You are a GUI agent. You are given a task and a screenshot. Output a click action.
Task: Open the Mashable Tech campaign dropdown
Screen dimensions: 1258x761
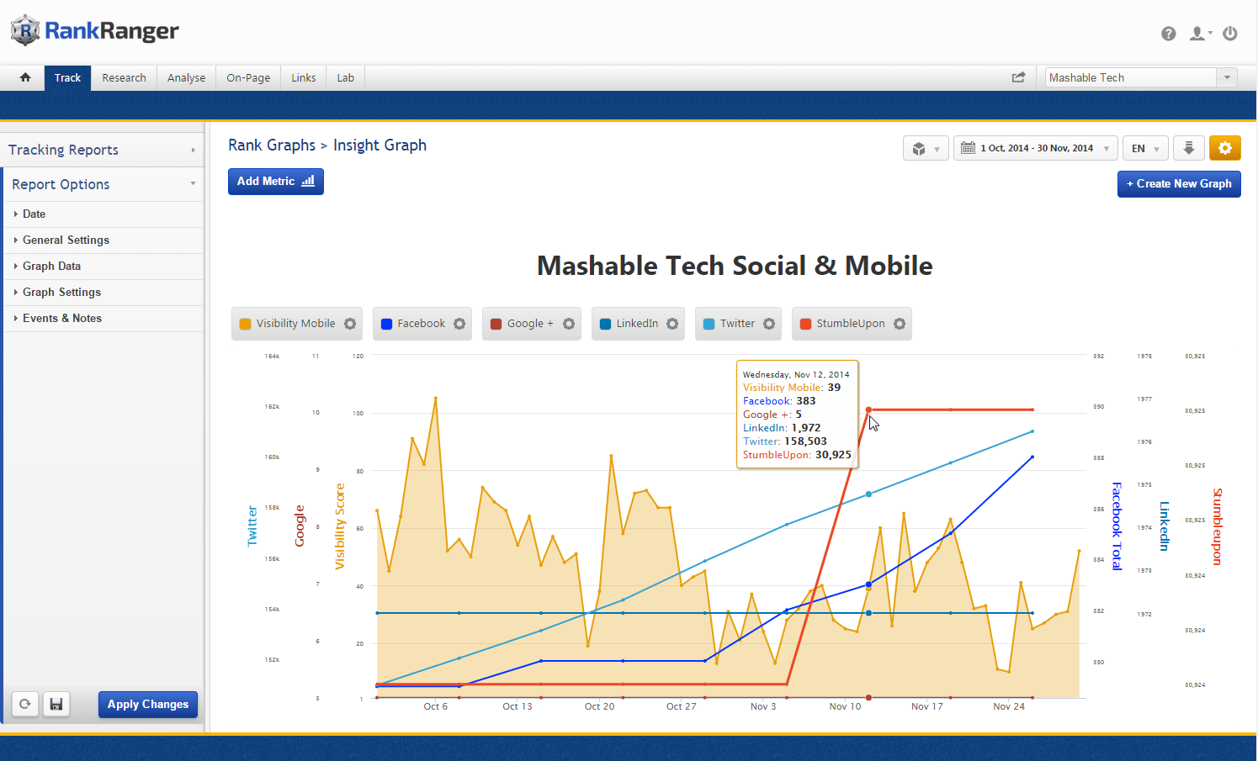[x=1141, y=77]
